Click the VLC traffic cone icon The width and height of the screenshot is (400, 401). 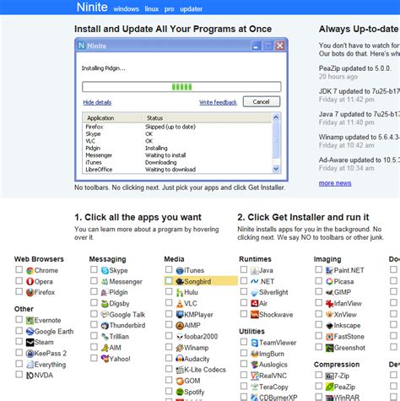[x=180, y=304]
